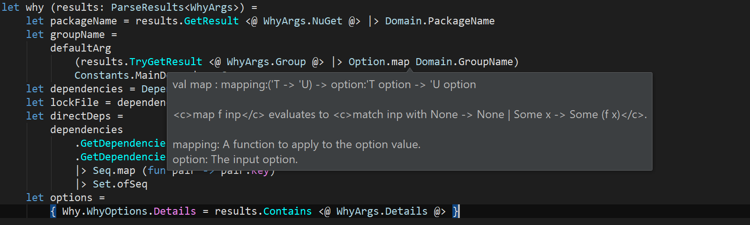Viewport: 750px width, 225px height.
Task: Place cursor on packageName identifier
Action: tap(83, 21)
